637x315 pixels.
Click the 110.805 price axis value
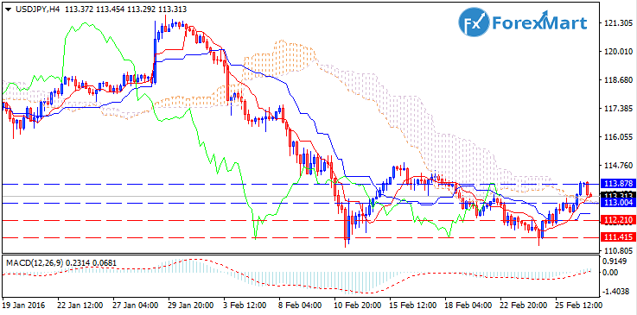pos(617,250)
